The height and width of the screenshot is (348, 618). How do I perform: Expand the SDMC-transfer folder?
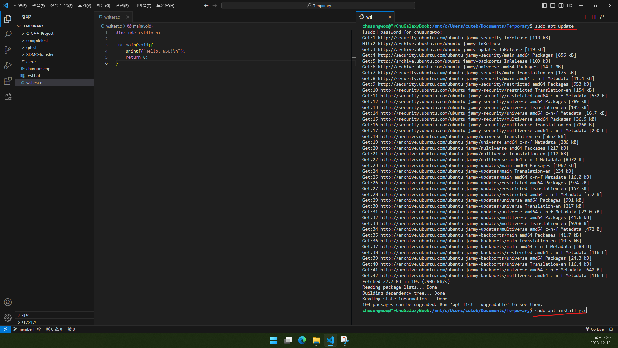tap(55, 54)
